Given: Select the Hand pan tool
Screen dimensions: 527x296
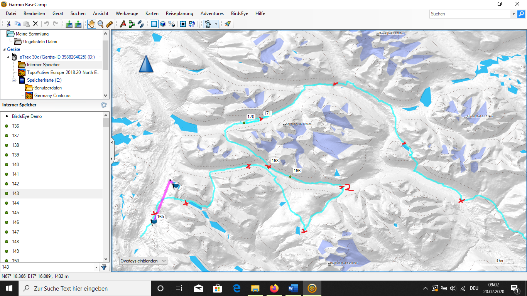Looking at the screenshot, I should point(91,24).
